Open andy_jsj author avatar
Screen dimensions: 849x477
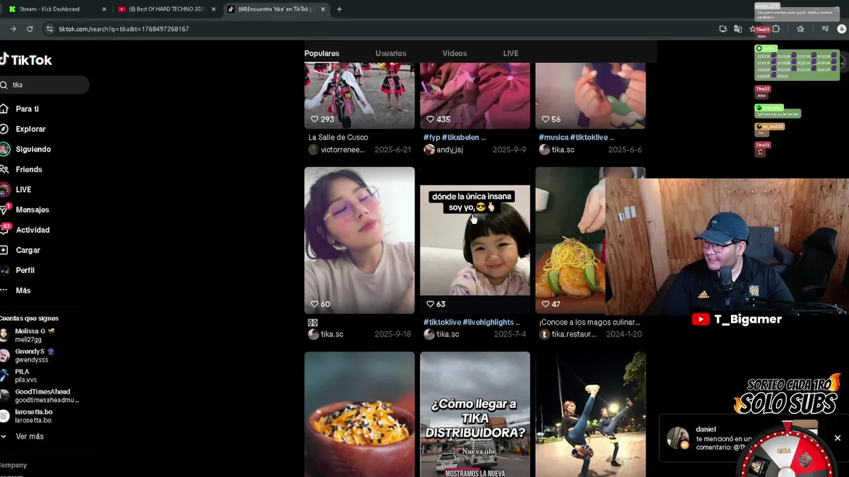[x=428, y=150]
